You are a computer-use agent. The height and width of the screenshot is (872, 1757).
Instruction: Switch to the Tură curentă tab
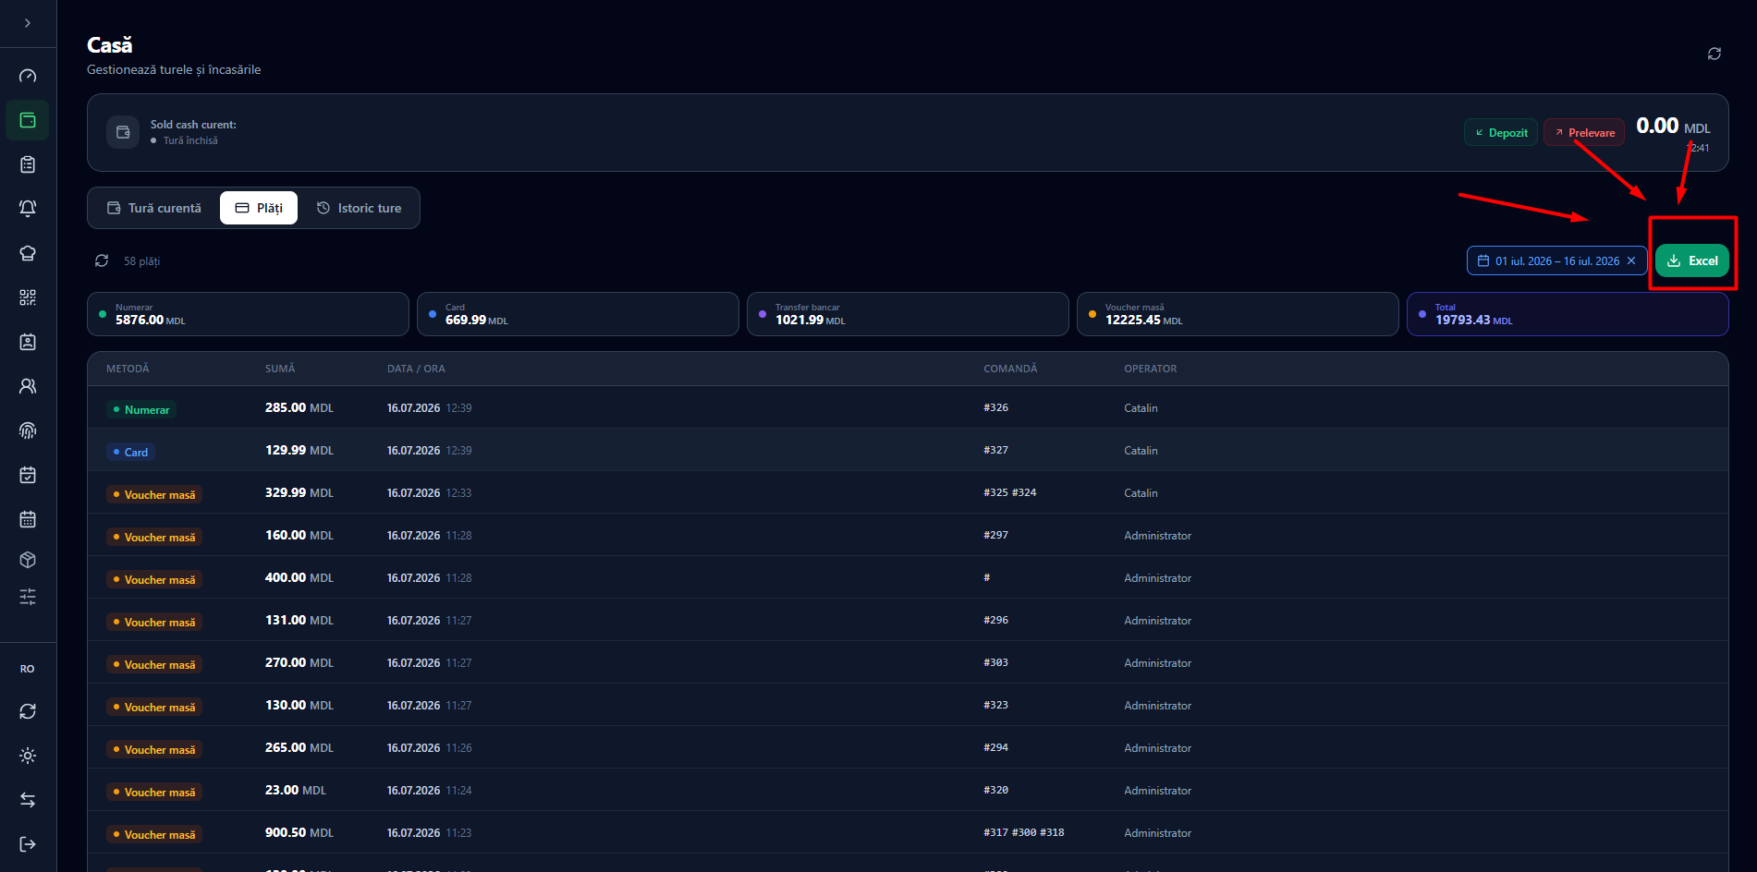pyautogui.click(x=154, y=208)
